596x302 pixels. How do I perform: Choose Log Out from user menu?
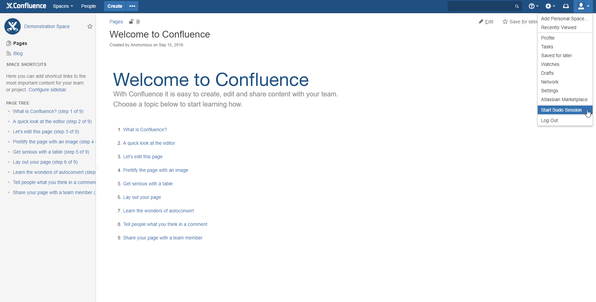(565, 120)
